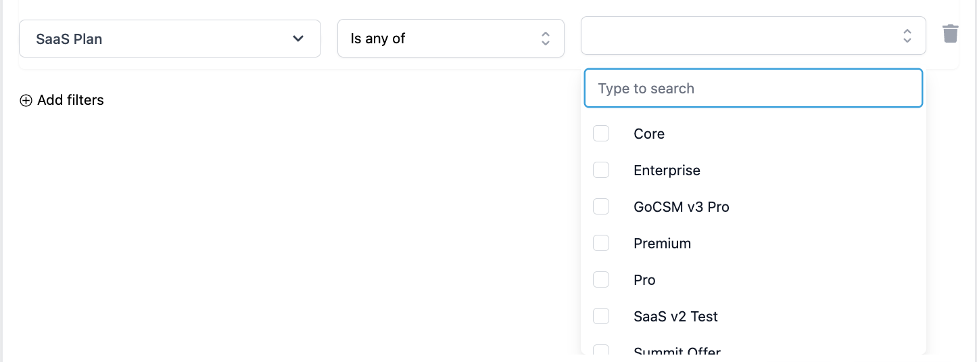Delete filter with trash icon

point(951,34)
